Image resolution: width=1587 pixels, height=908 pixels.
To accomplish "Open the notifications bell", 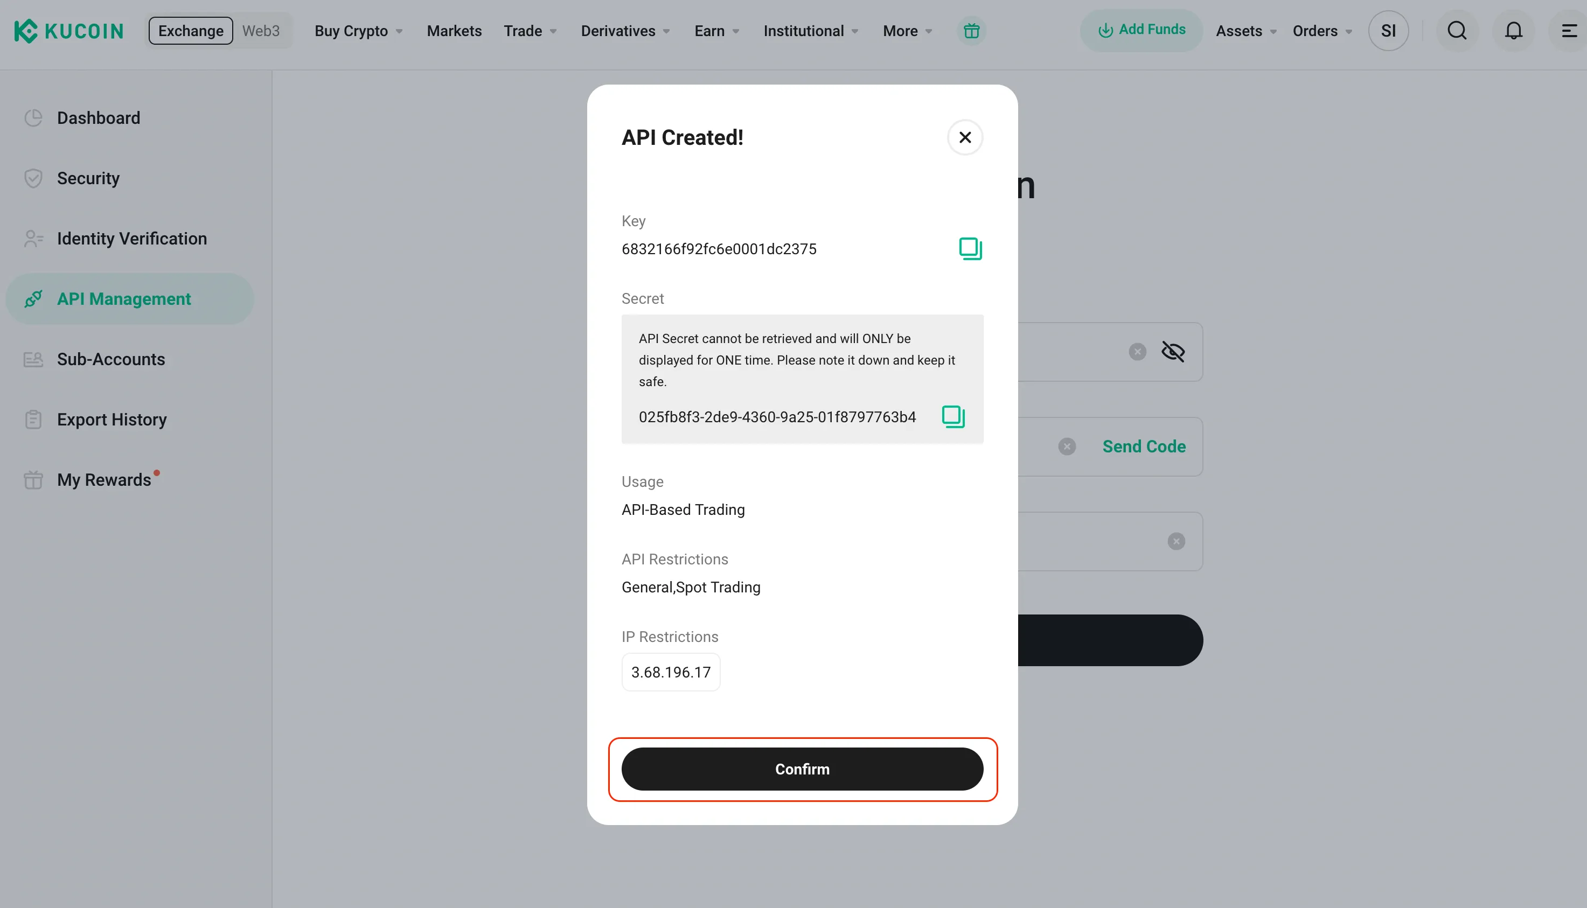I will click(x=1514, y=31).
